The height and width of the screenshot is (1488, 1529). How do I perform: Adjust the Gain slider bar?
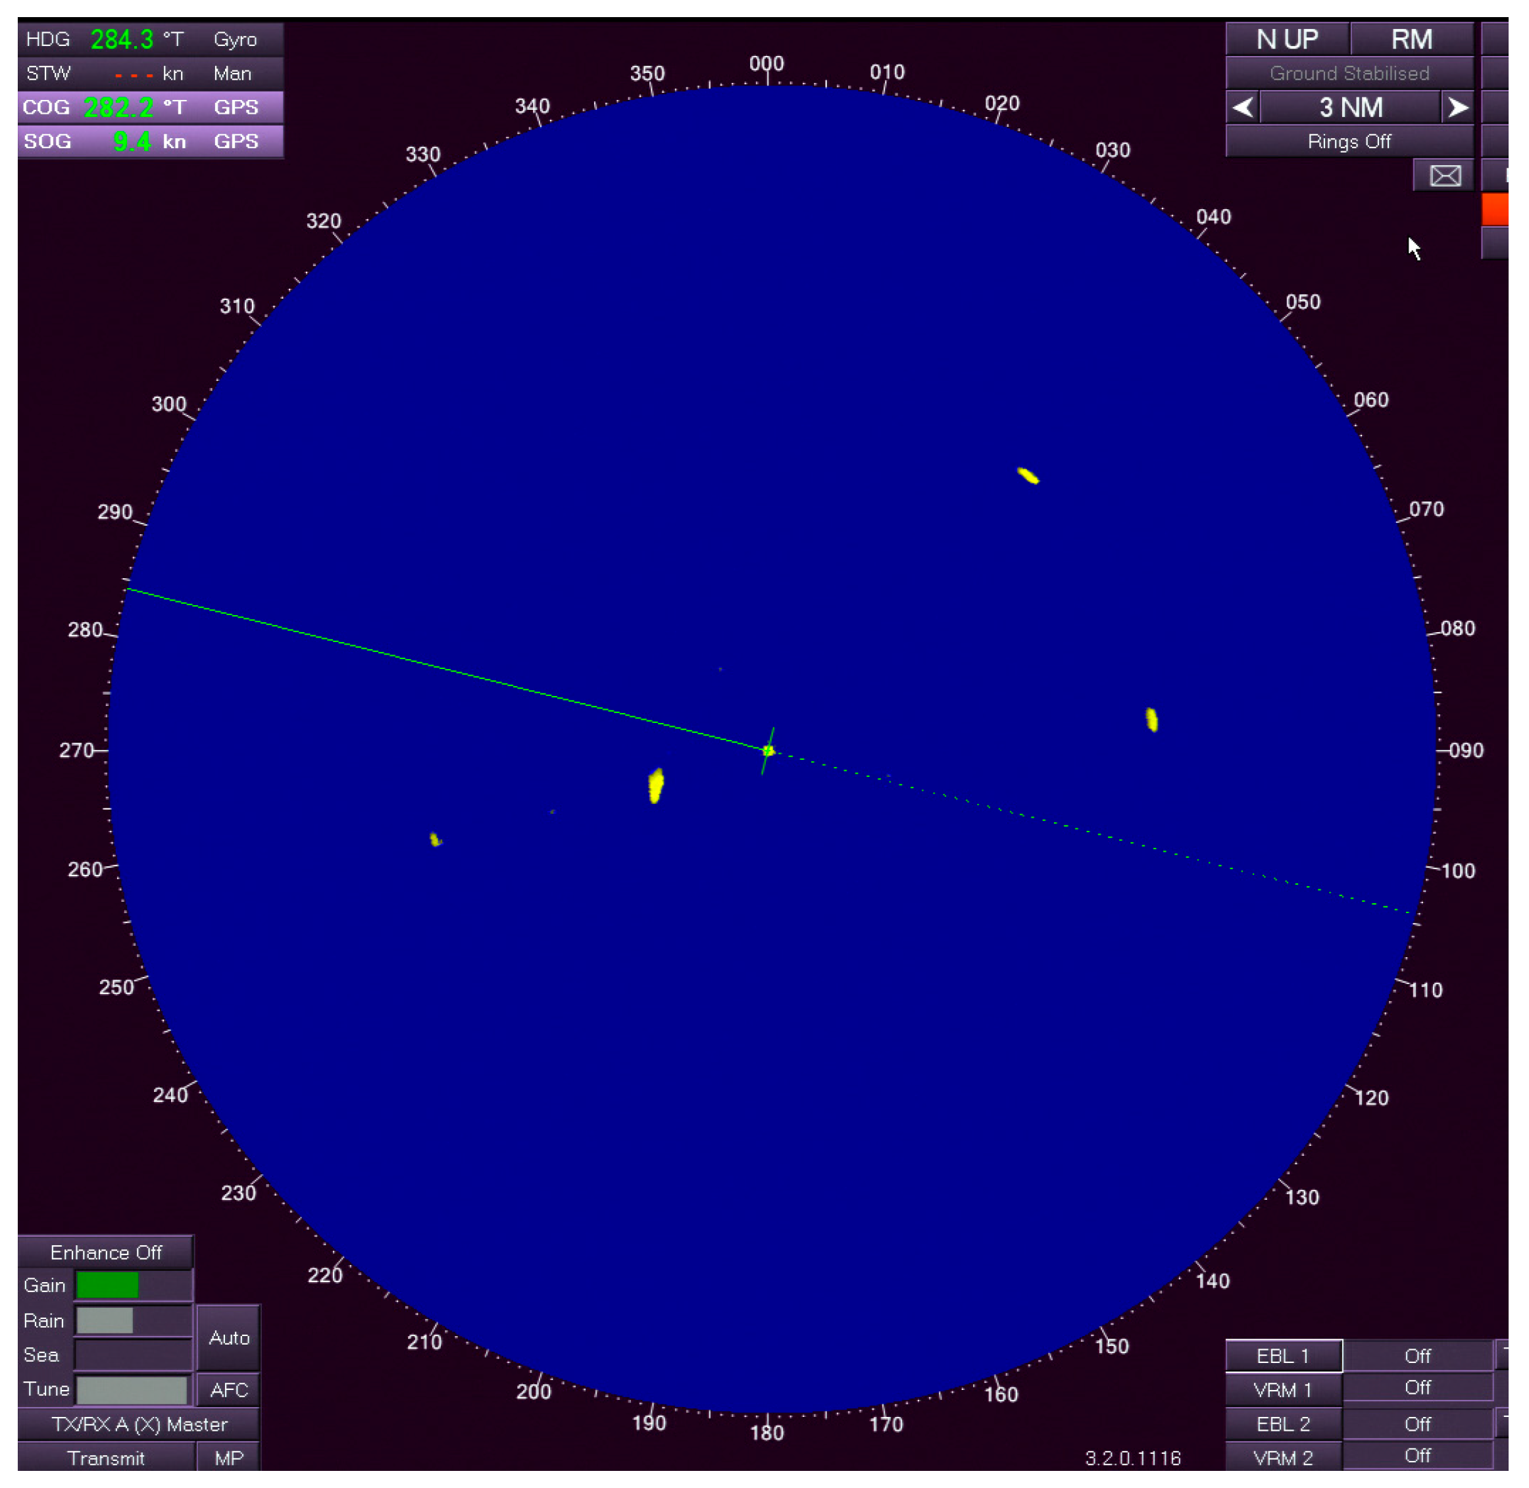tap(133, 1285)
